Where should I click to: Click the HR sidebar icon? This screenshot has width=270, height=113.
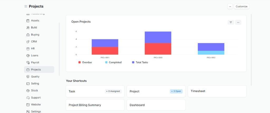[x=28, y=49]
